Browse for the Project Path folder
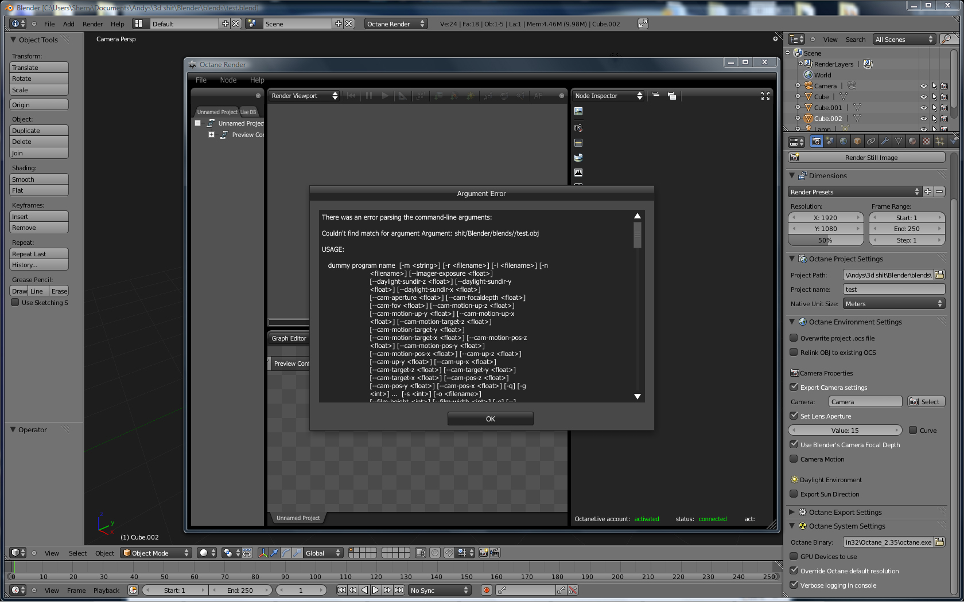 point(939,275)
